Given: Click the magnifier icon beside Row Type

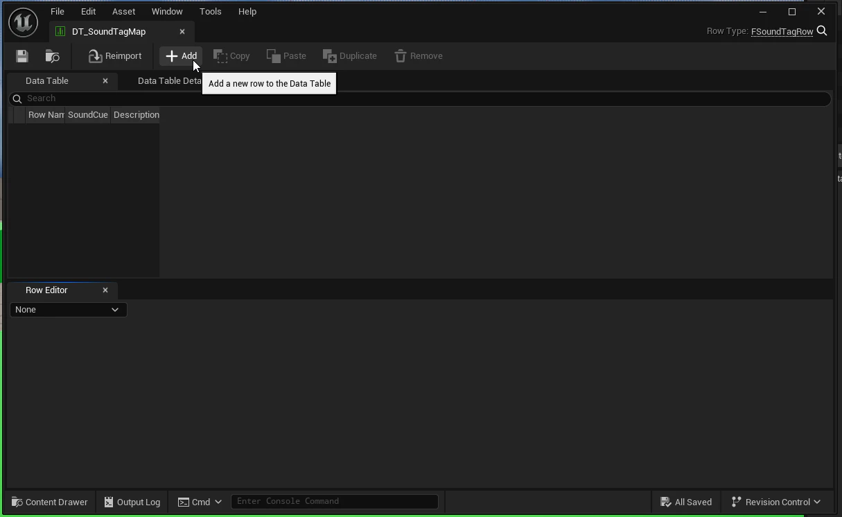Looking at the screenshot, I should [x=822, y=31].
